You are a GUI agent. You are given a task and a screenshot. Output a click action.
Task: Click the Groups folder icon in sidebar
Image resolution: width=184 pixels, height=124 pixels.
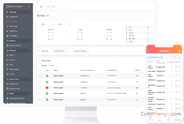point(8,60)
